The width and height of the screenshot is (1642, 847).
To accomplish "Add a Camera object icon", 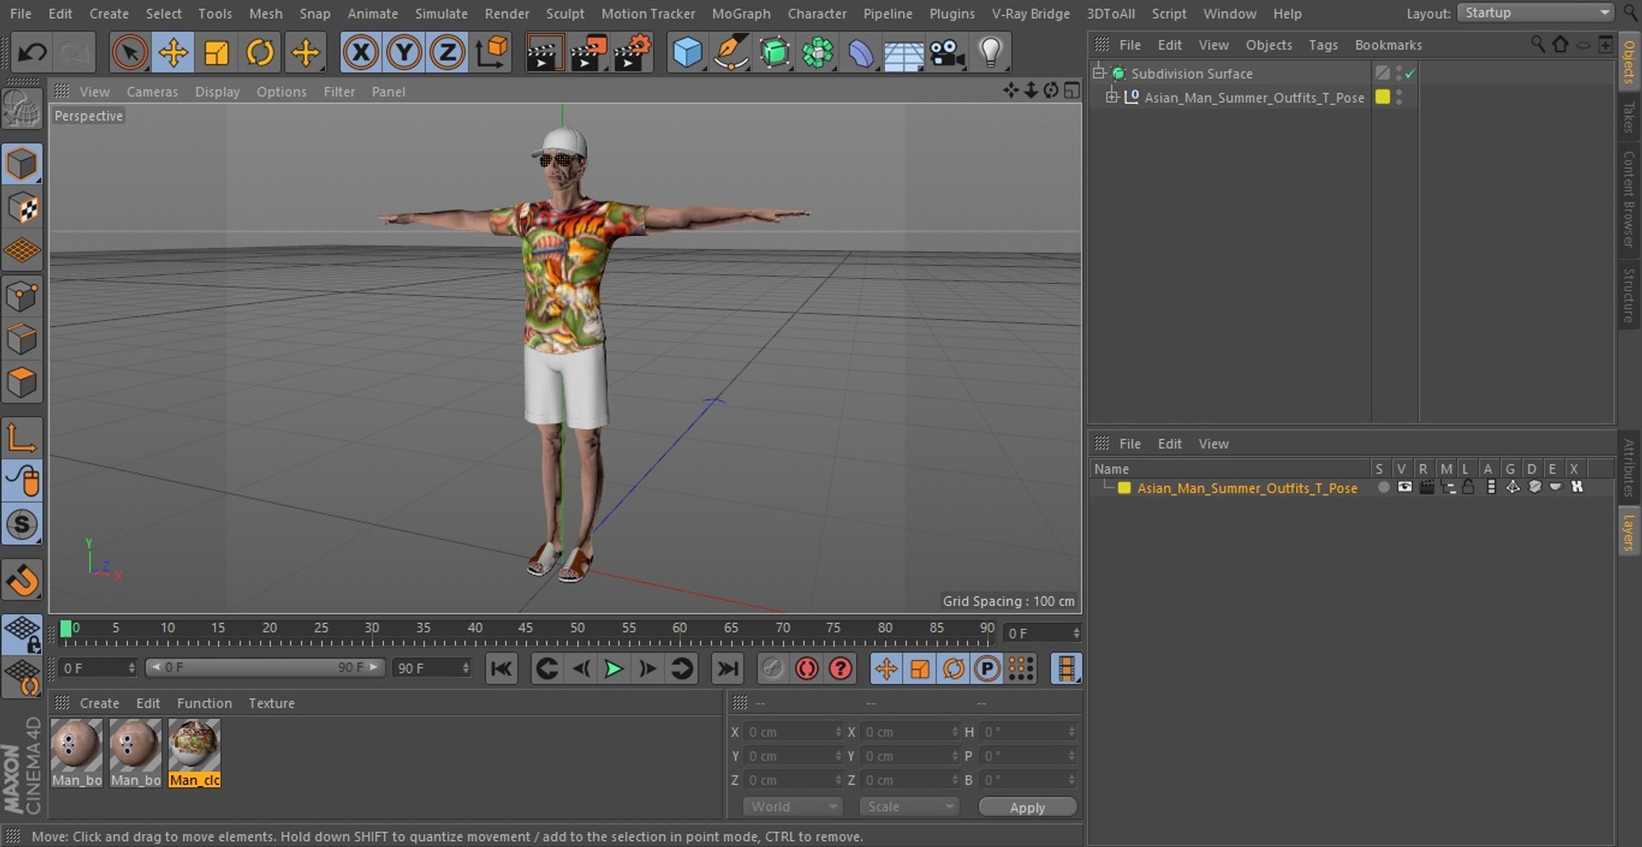I will pos(947,53).
